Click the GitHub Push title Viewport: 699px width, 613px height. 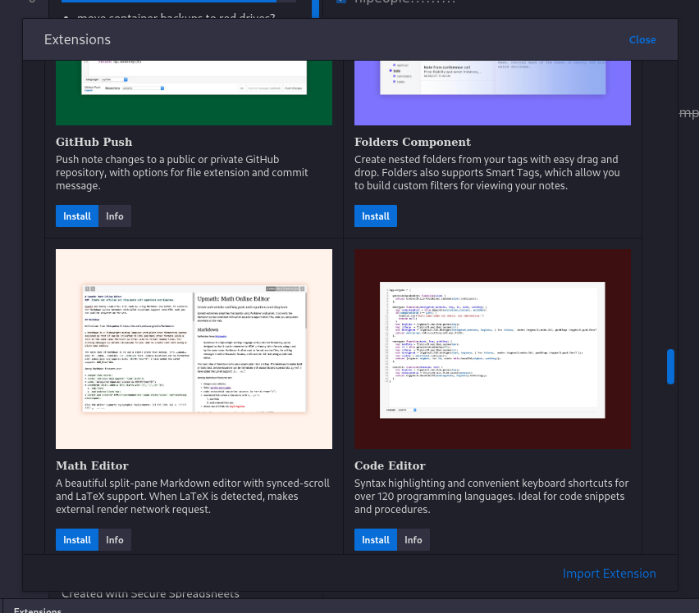94,142
